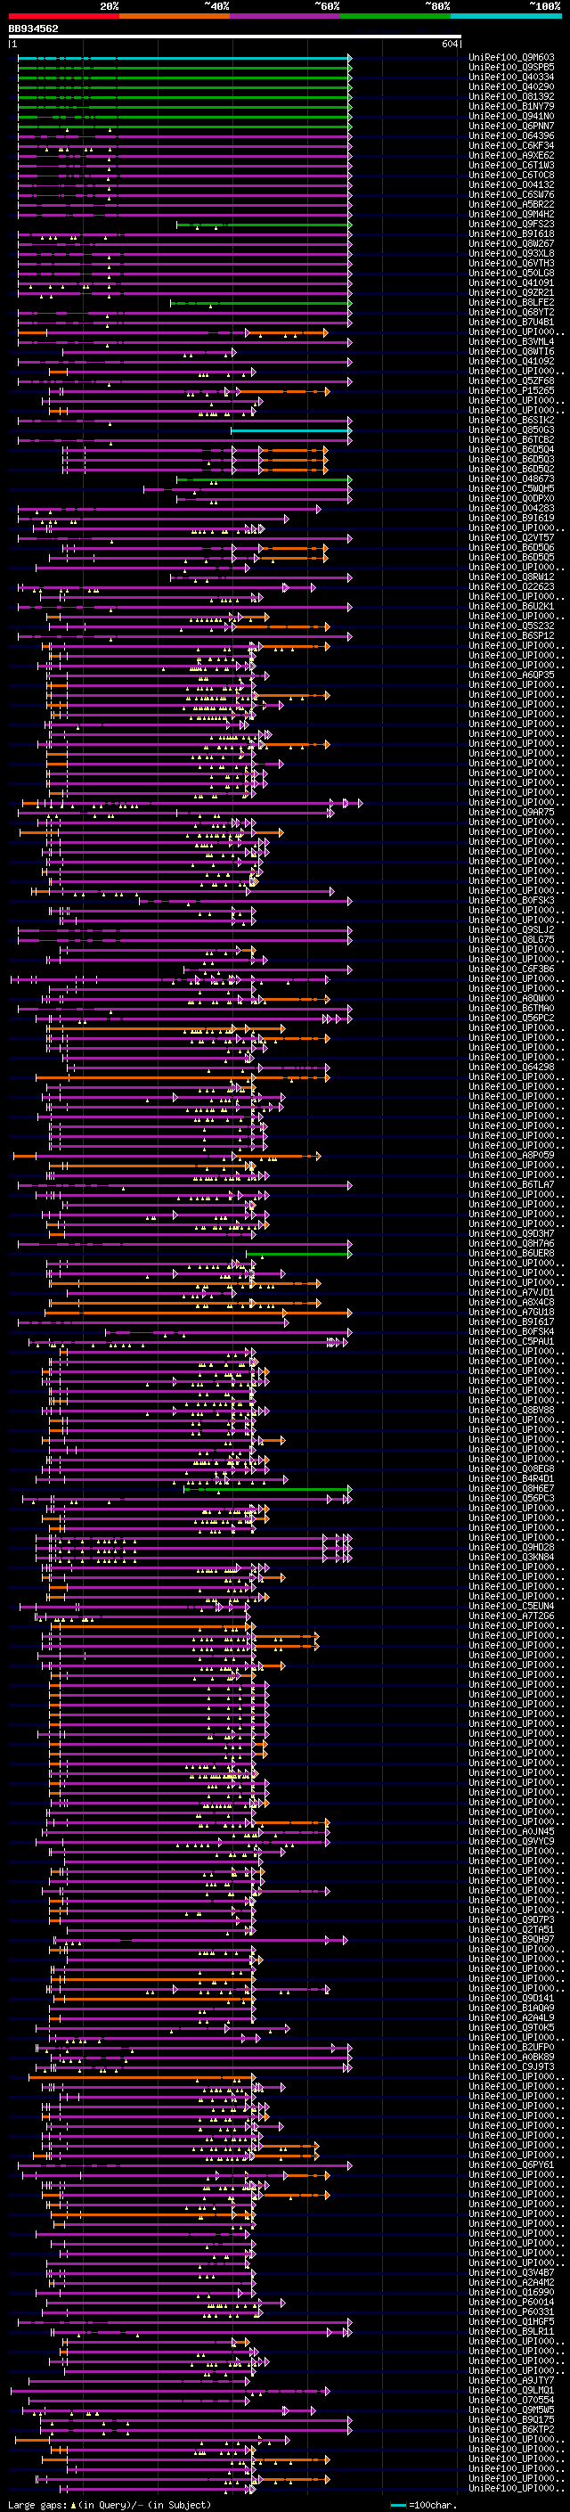The width and height of the screenshot is (570, 2512).
Task: Select hit label UniRef100_Q9SPB5
Action: [x=511, y=68]
